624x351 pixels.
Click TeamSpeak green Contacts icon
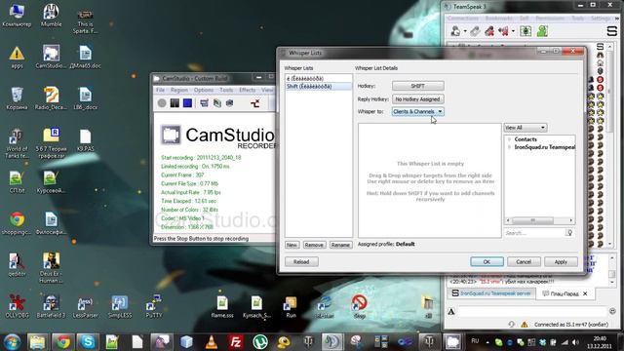pyautogui.click(x=542, y=31)
